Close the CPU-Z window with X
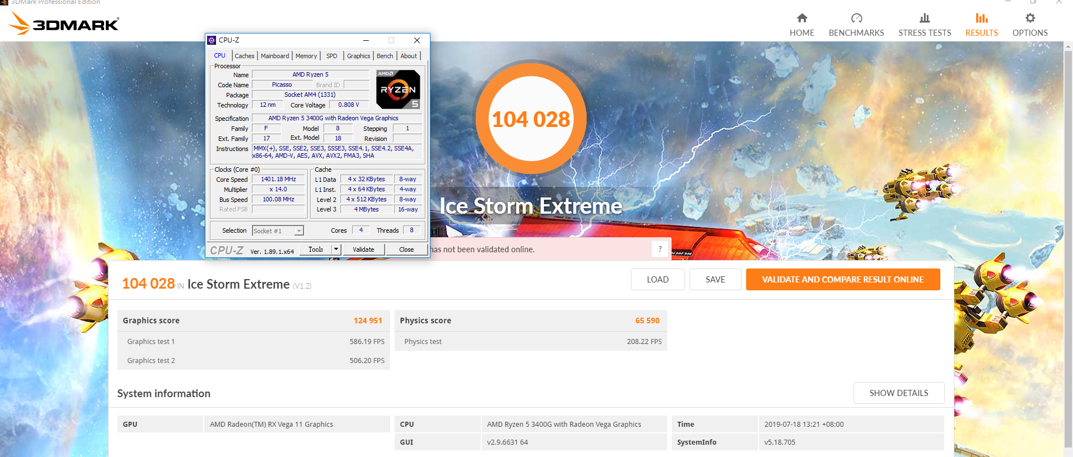 416,40
